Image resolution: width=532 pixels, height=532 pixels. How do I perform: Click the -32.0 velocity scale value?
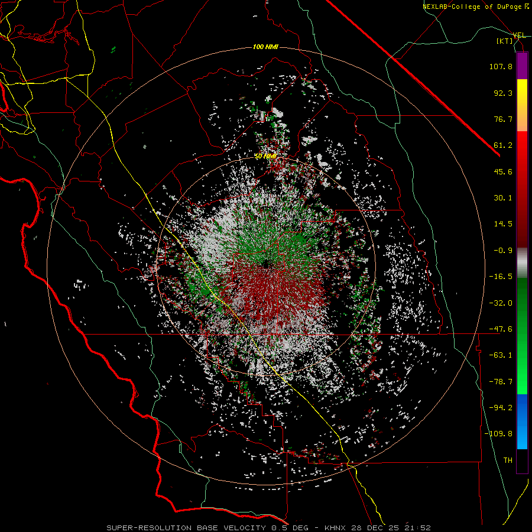501,303
